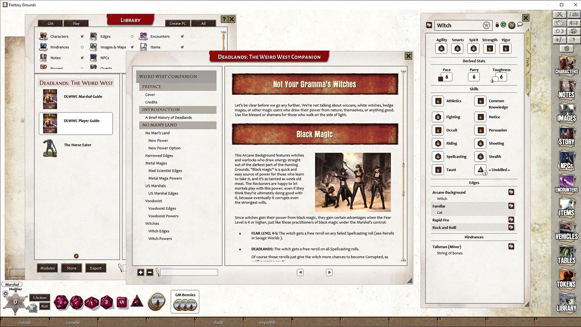Click the Export button
The height and width of the screenshot is (327, 581).
point(96,268)
